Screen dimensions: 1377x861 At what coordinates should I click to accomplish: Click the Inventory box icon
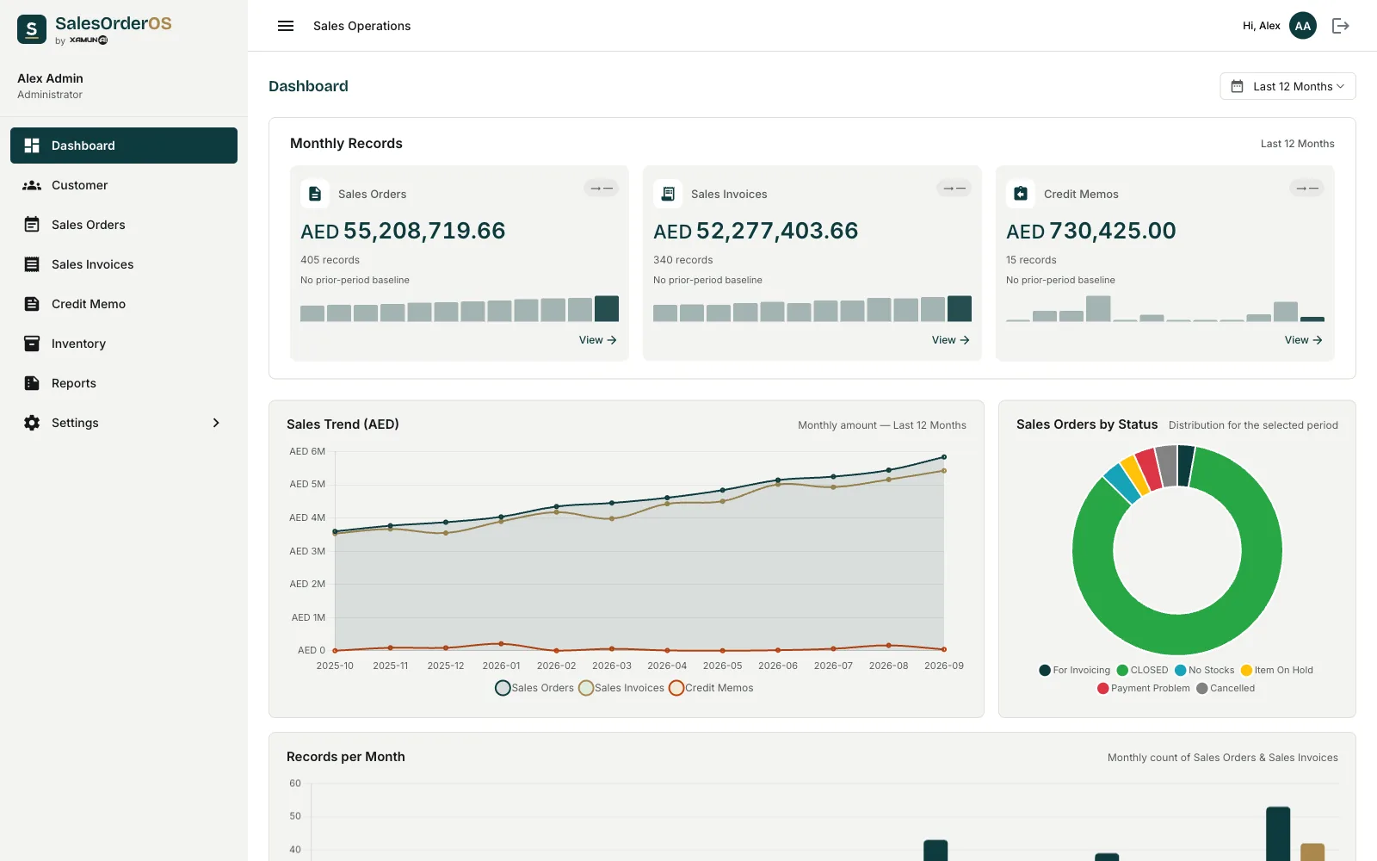pyautogui.click(x=32, y=344)
